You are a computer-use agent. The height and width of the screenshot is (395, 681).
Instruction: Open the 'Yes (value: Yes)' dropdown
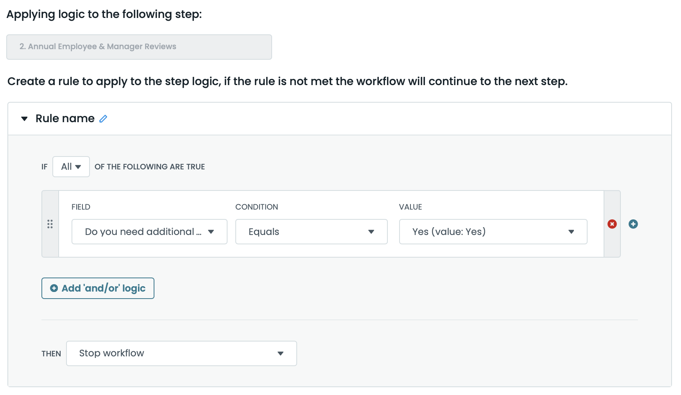click(x=493, y=232)
